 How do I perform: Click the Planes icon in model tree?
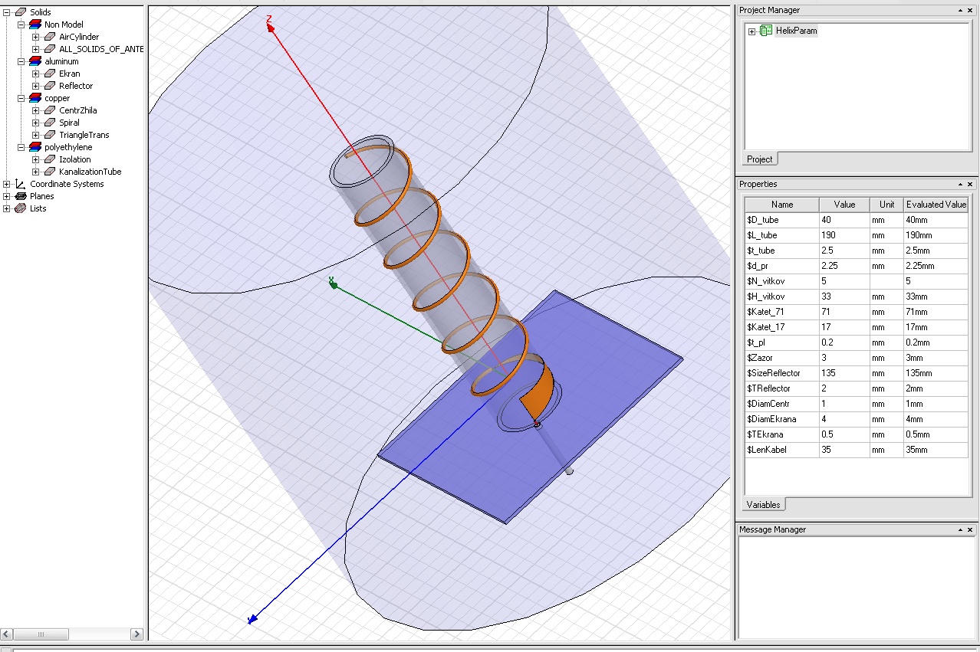click(x=21, y=196)
